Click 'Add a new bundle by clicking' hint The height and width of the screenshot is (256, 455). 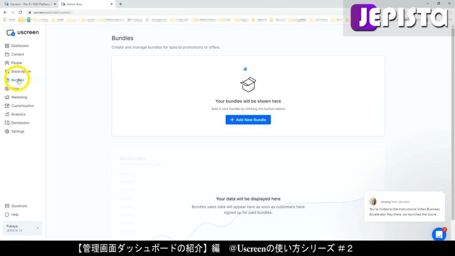coord(248,109)
